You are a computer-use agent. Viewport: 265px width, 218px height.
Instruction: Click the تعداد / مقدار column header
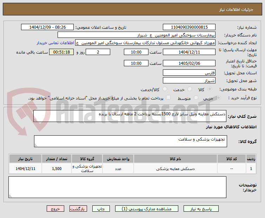click(57, 159)
